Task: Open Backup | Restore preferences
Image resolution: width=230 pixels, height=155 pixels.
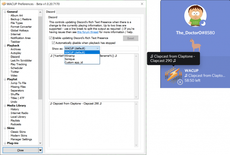Action: pos(21,19)
